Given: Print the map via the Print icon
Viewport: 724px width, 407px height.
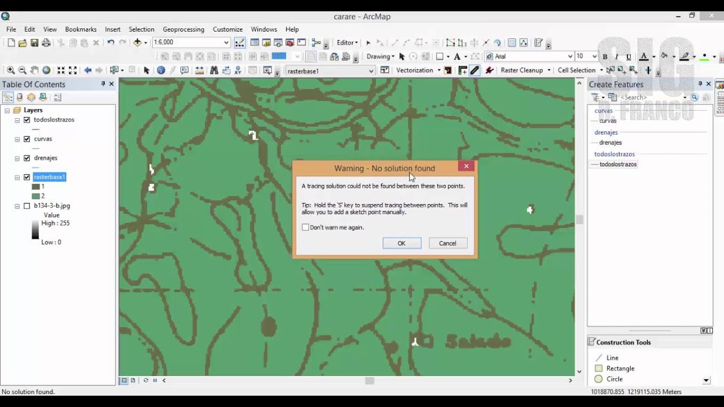Looking at the screenshot, I should coord(46,42).
